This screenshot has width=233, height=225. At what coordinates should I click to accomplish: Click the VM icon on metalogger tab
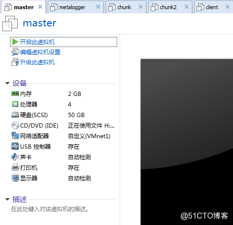pos(54,7)
